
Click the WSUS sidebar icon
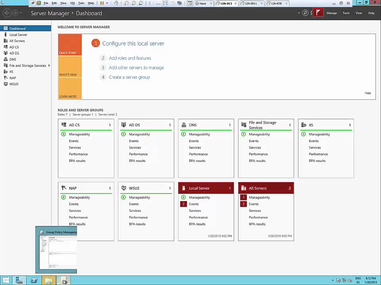6,84
